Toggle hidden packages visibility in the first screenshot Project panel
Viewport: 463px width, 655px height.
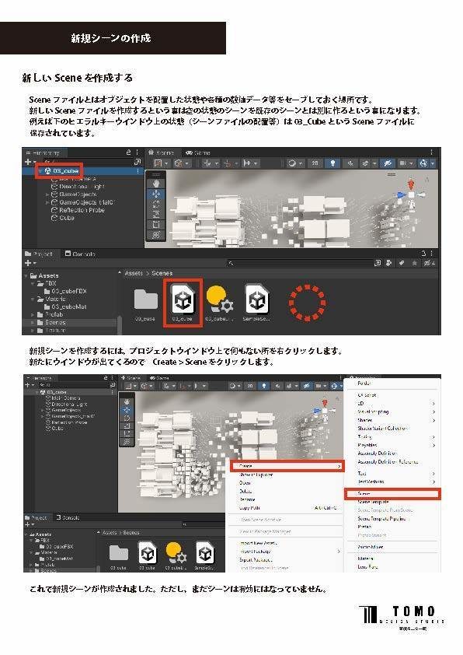tap(430, 263)
